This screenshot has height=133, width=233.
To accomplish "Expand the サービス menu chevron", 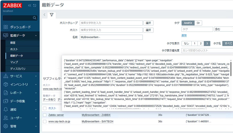I will [36, 76].
